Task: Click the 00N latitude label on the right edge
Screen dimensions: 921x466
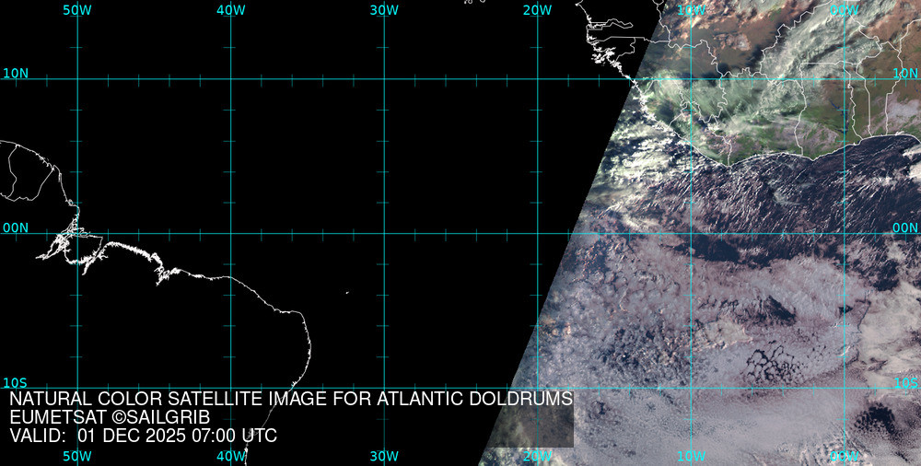Action: click(x=905, y=227)
